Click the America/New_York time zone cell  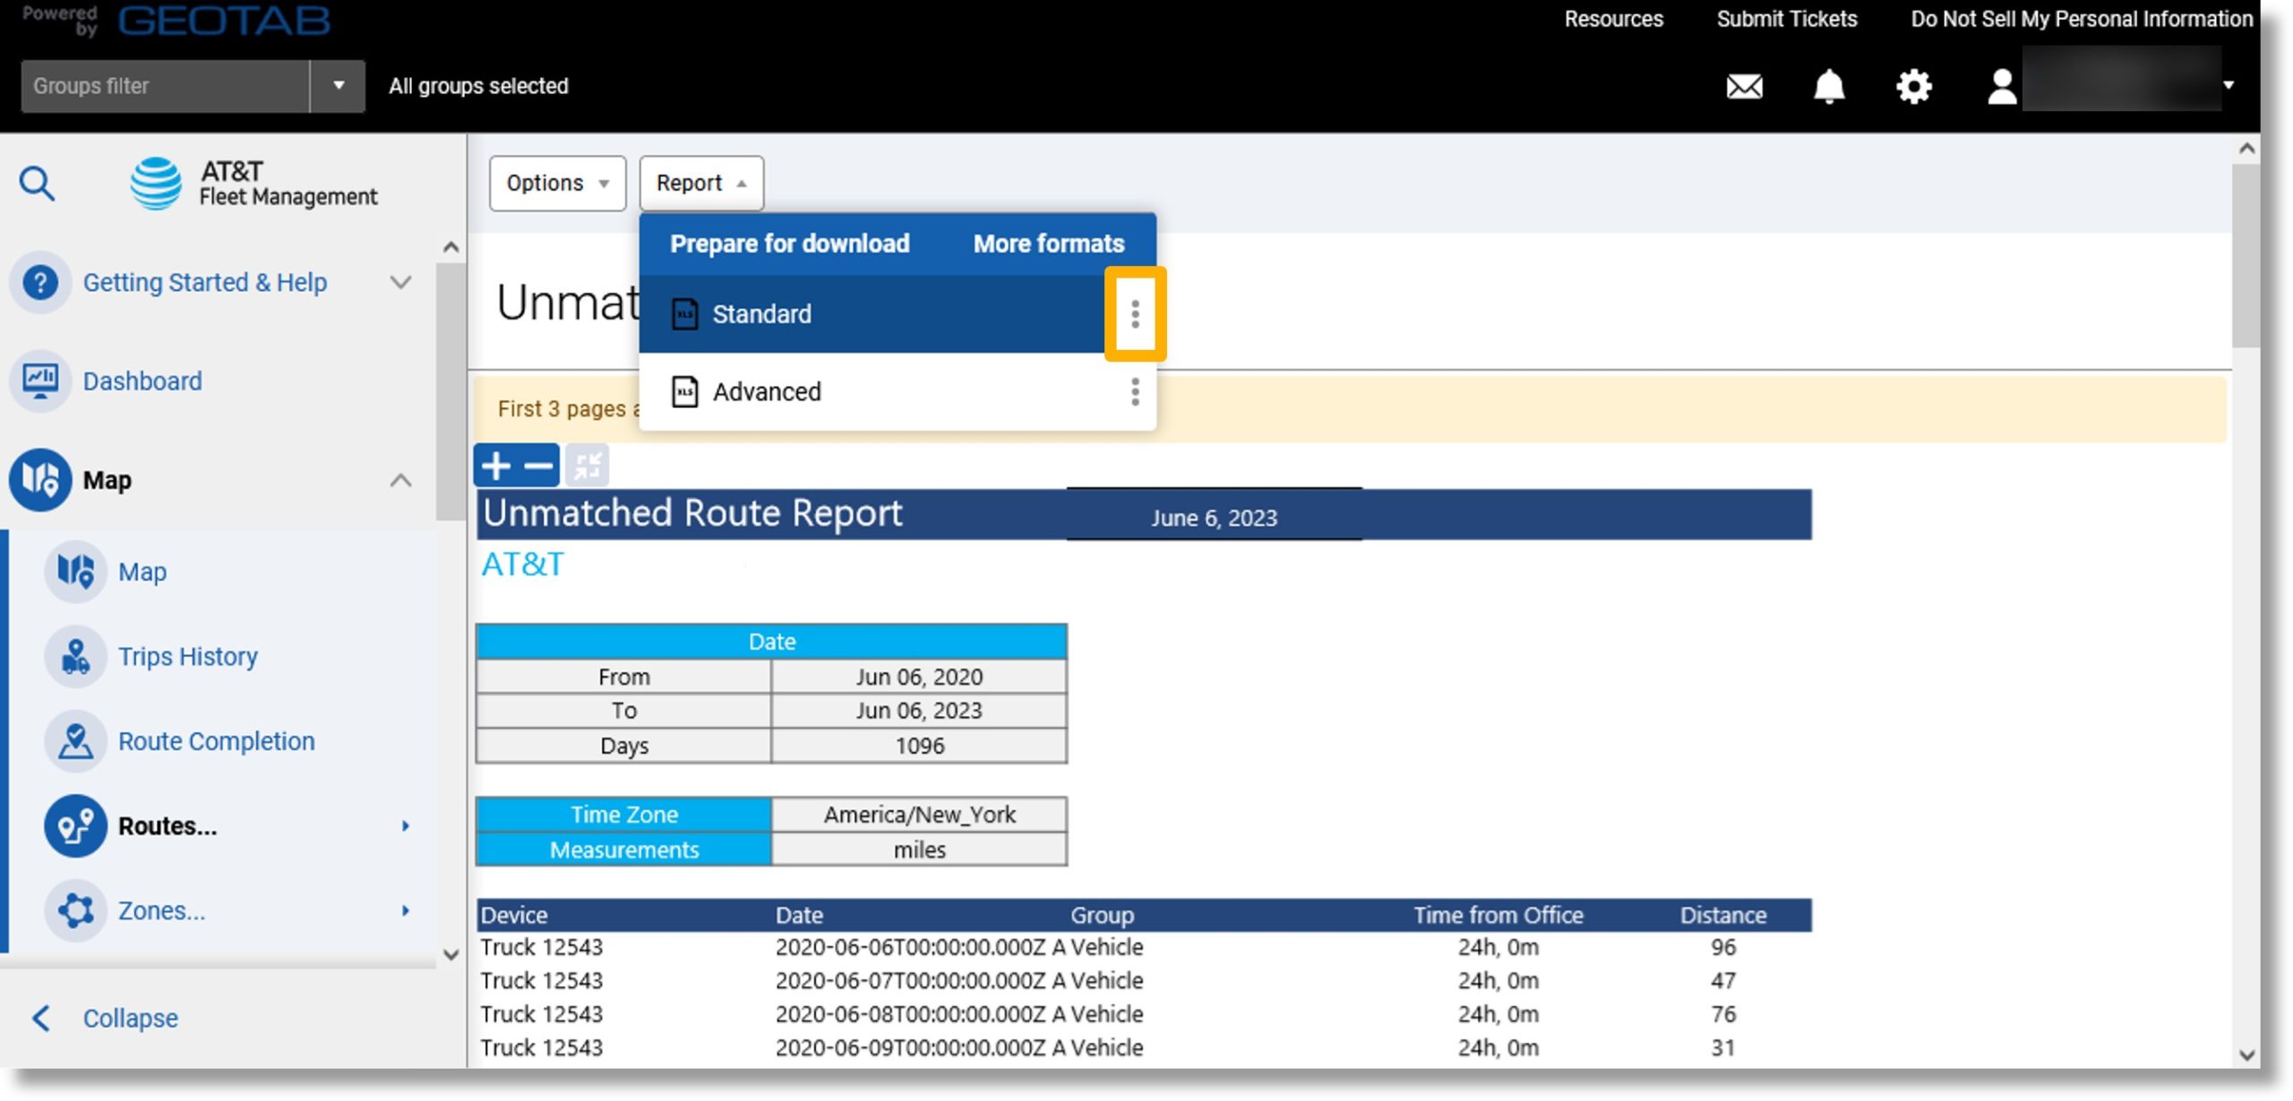pyautogui.click(x=919, y=815)
